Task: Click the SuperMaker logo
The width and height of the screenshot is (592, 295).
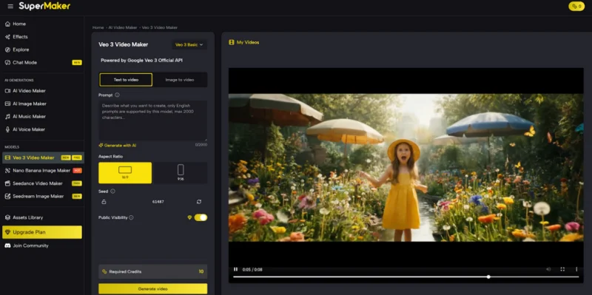Action: coord(44,6)
